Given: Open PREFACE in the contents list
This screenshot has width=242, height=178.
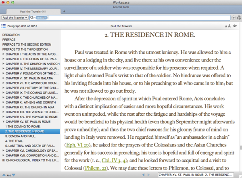Looking at the screenshot, I should click(9, 40).
